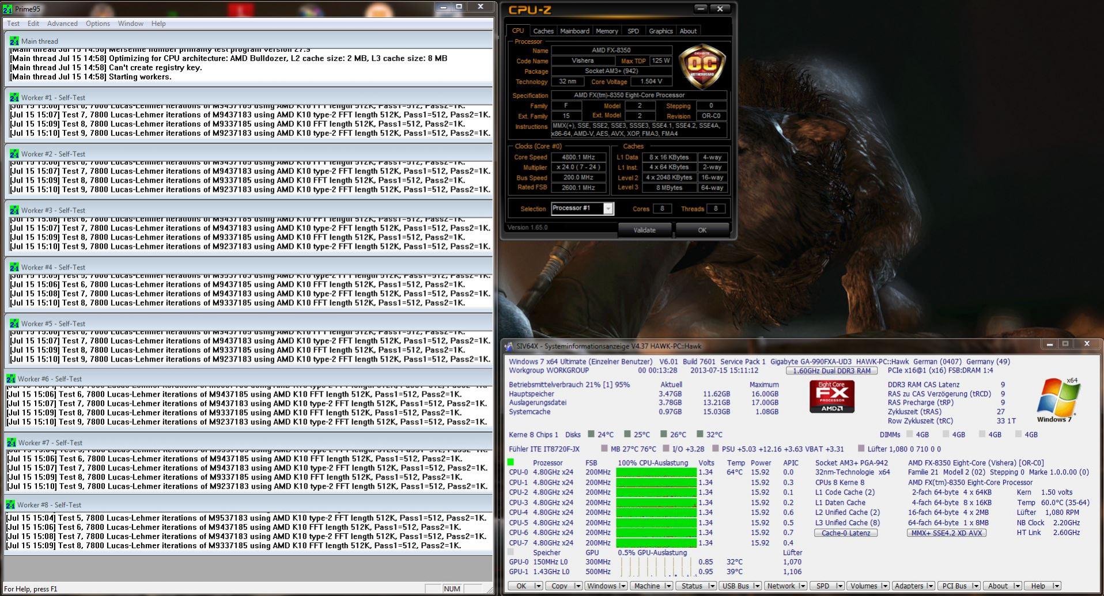Open the dropdown arrow on SIV Machine button
The image size is (1104, 596).
pyautogui.click(x=668, y=586)
